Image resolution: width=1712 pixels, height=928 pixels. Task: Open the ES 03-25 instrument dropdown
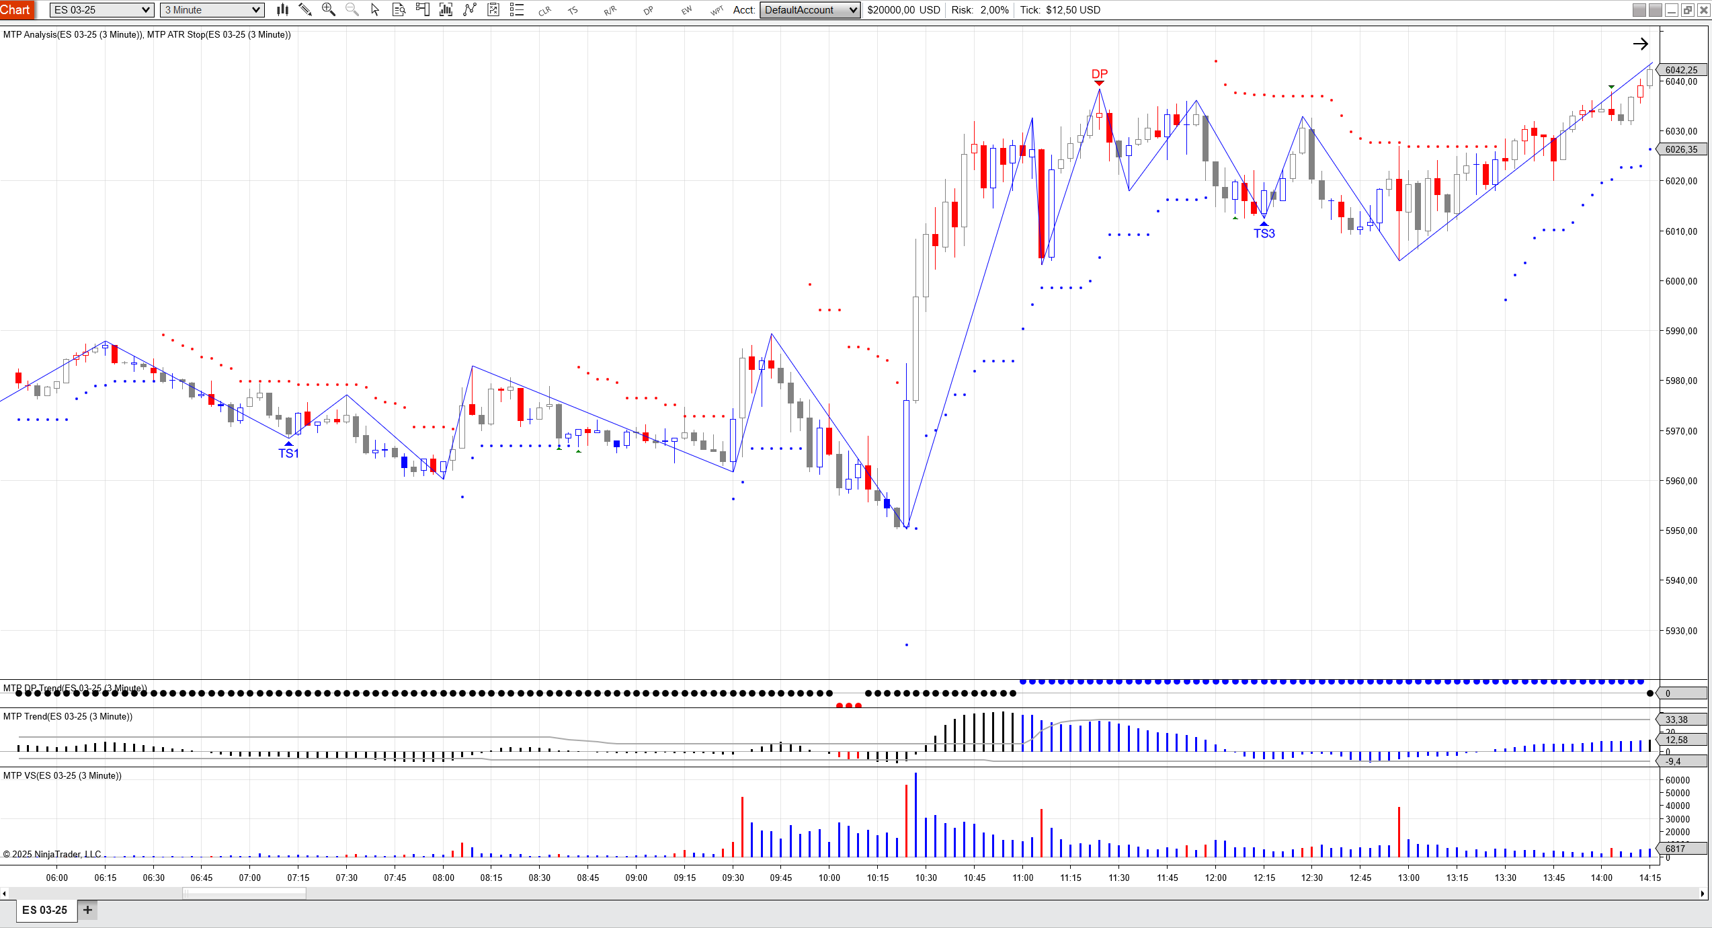(x=101, y=10)
